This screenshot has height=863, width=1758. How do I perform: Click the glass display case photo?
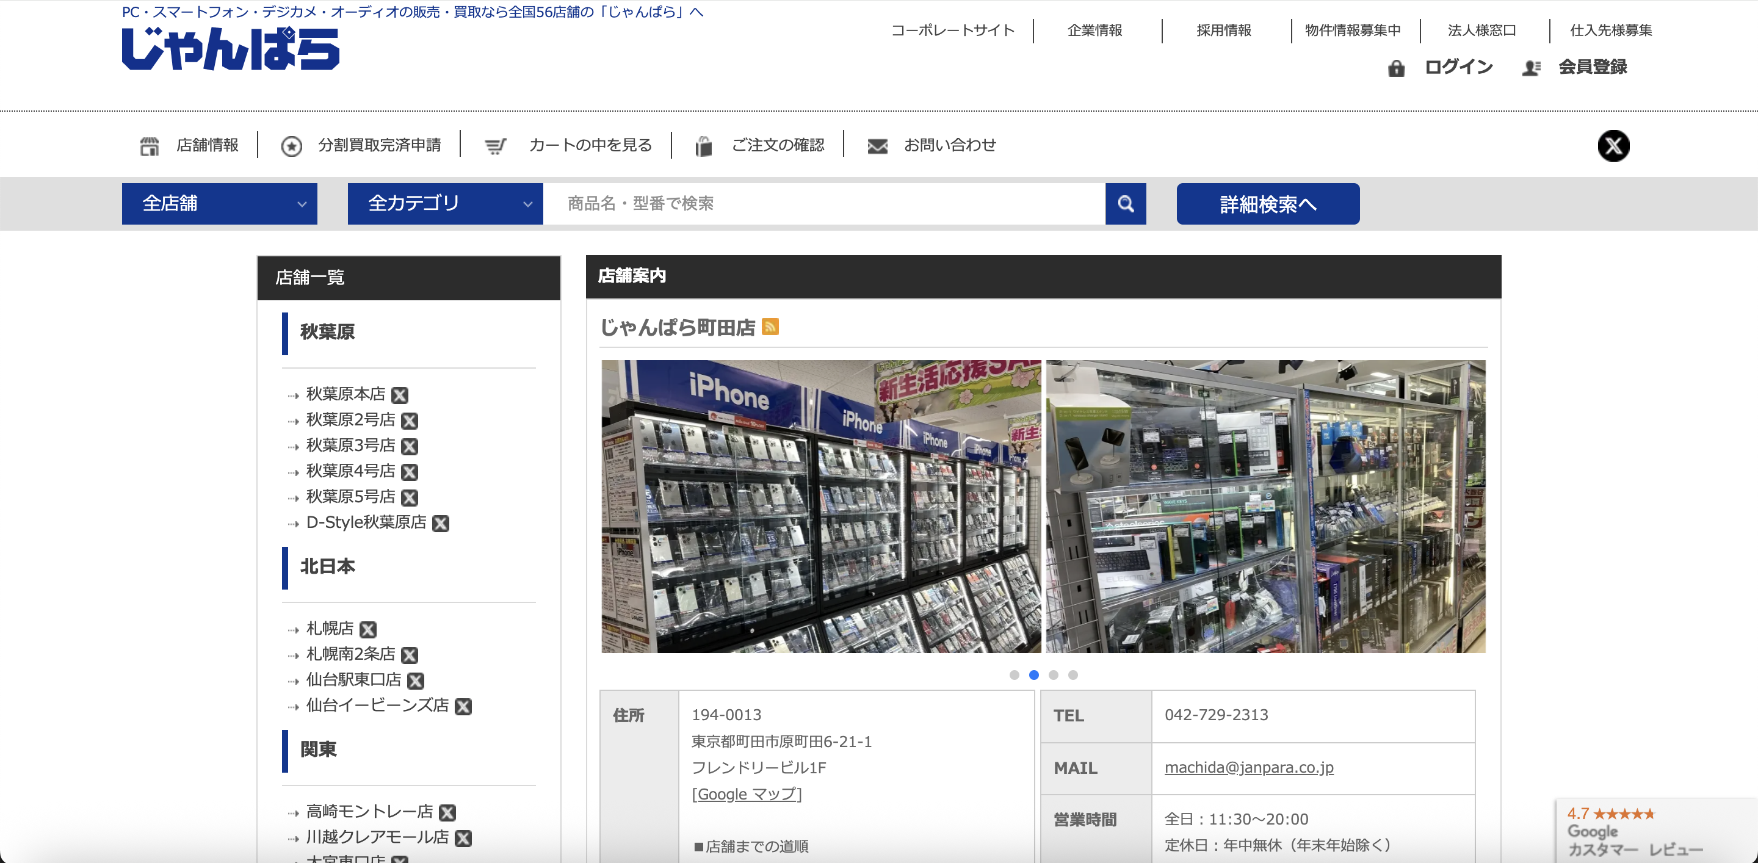click(1265, 506)
